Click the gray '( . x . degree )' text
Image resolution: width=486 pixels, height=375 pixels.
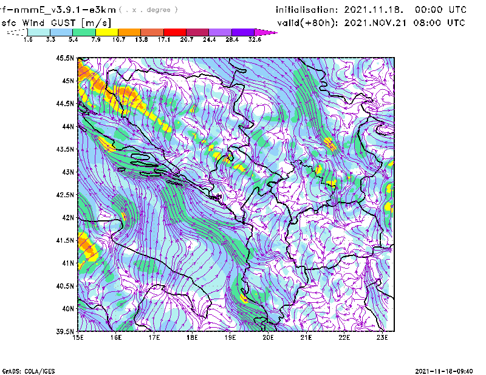(148, 10)
